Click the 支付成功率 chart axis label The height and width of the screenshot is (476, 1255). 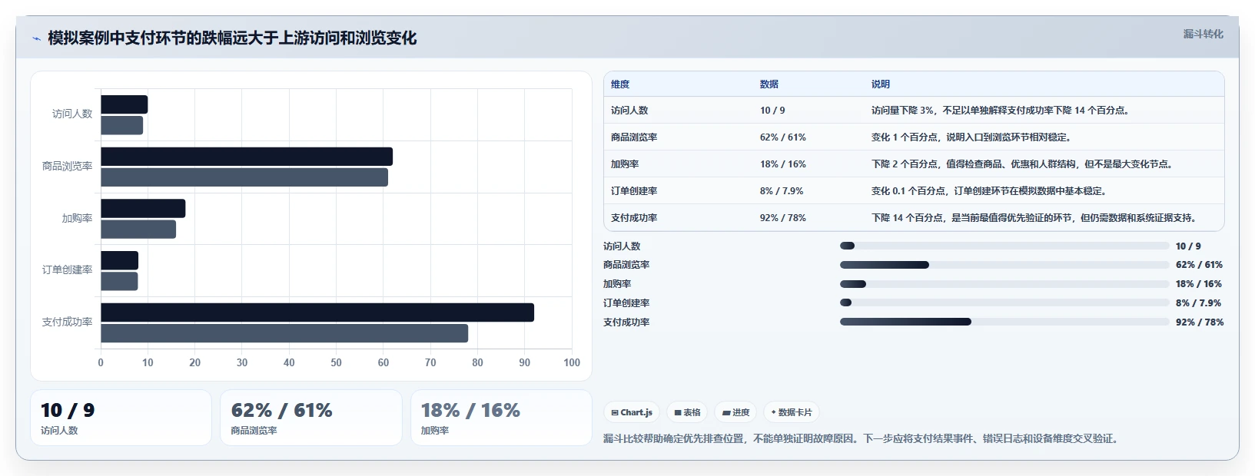(x=67, y=322)
